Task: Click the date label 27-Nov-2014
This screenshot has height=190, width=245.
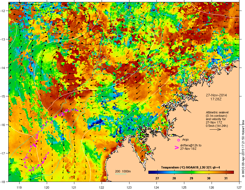Action: 216,95
